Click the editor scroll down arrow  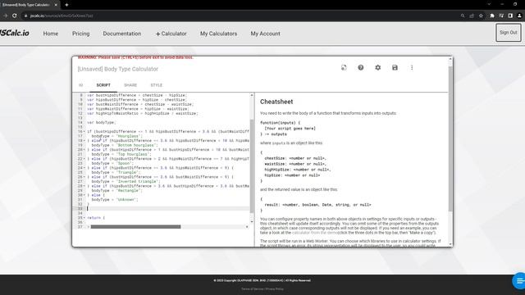pos(252,222)
